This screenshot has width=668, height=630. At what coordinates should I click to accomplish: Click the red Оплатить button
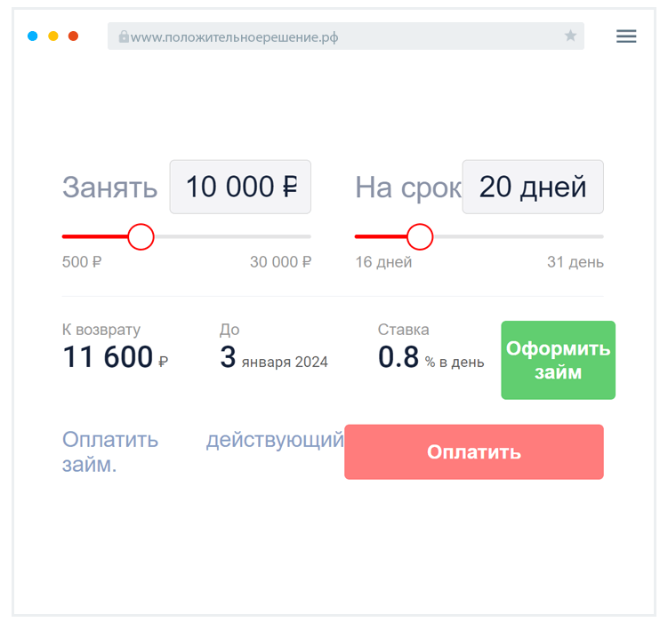[474, 452]
